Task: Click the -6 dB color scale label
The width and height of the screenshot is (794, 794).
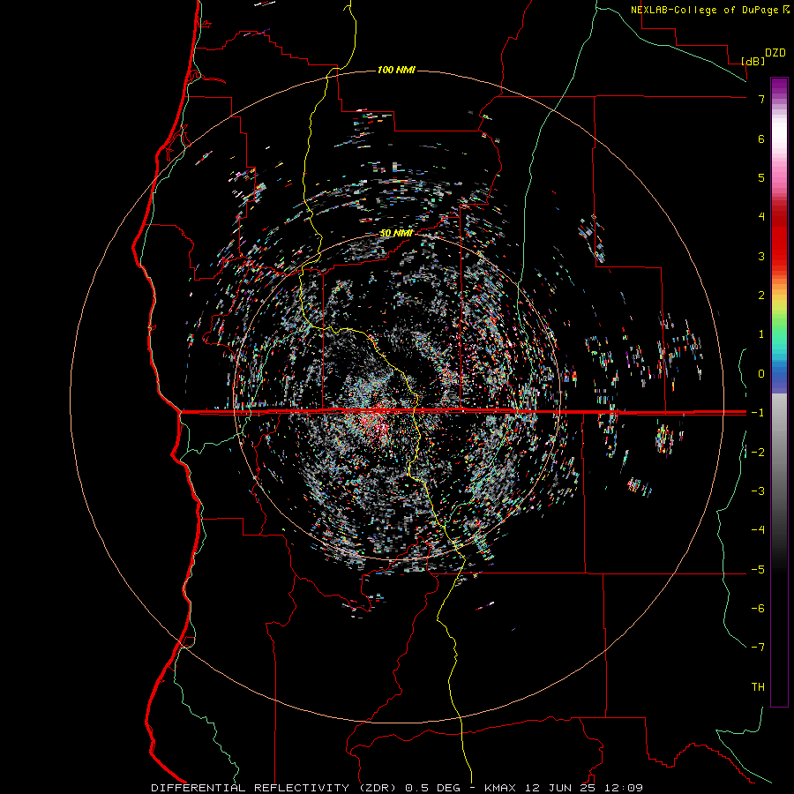Action: coord(758,609)
